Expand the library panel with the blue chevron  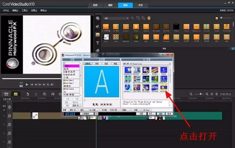click(233, 49)
